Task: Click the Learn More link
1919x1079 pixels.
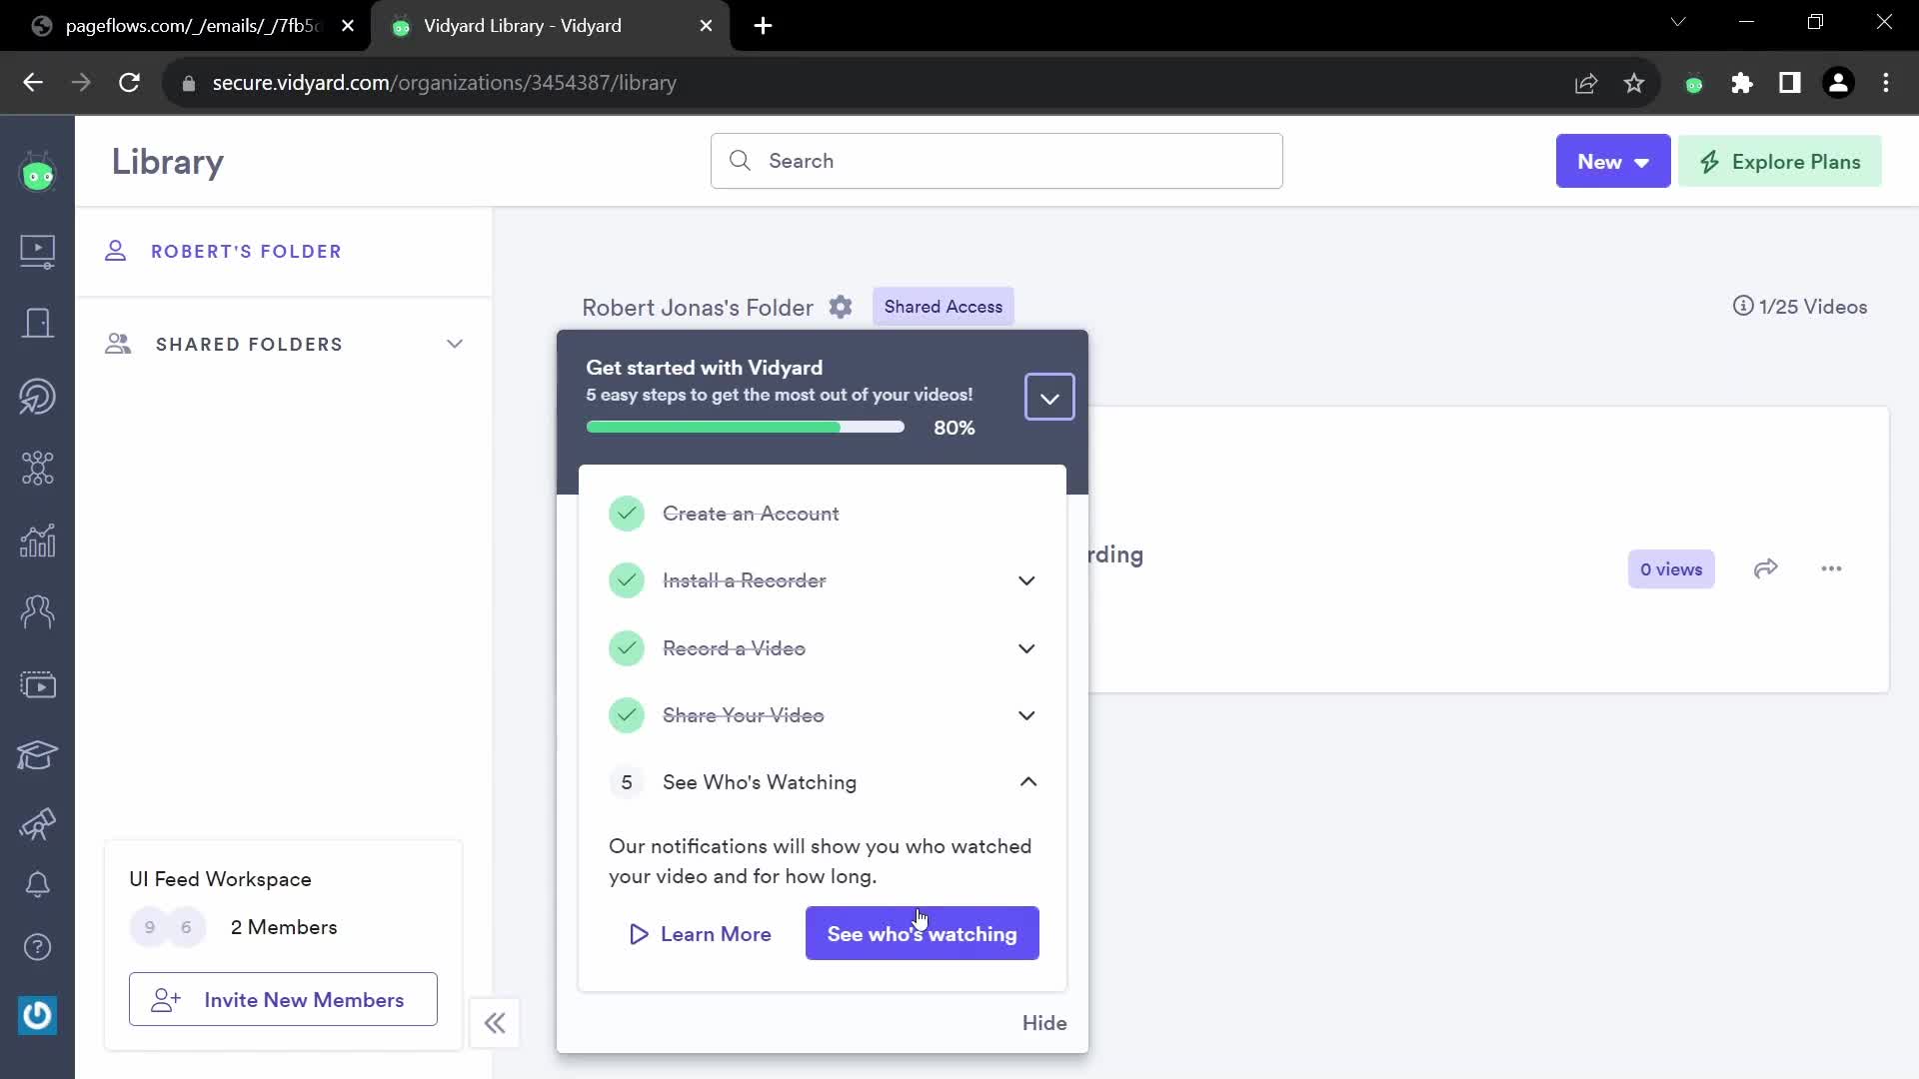Action: point(701,934)
